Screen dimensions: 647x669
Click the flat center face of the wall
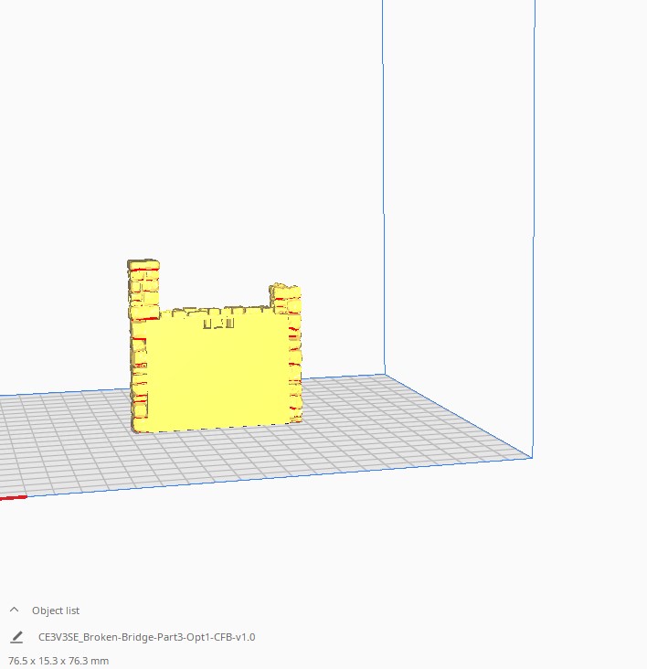(217, 376)
